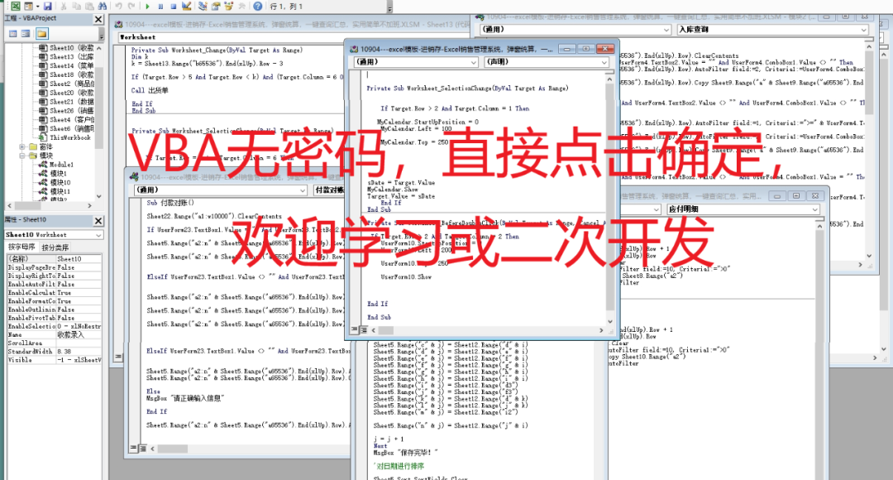This screenshot has width=893, height=480.
Task: Select 模块11 module in tree
Action: point(55,191)
